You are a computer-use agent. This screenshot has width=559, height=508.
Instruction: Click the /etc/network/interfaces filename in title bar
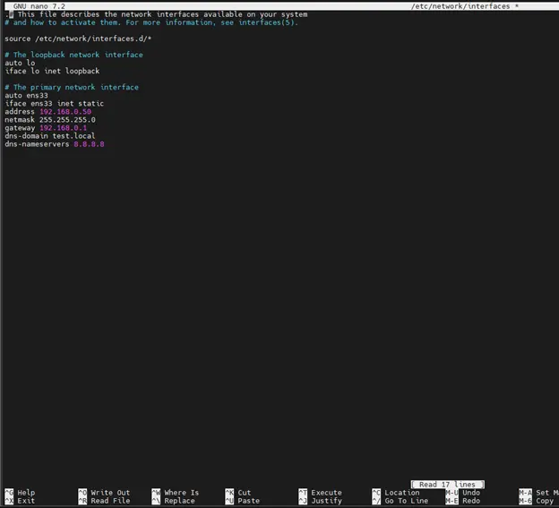coord(460,6)
